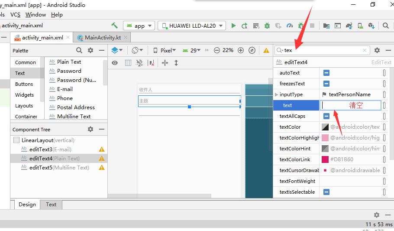Open the Help menu

pos(57,15)
